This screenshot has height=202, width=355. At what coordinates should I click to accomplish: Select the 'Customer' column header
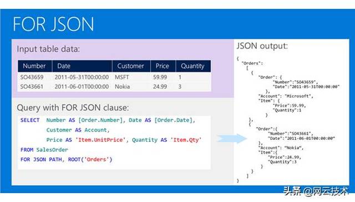tap(131, 66)
